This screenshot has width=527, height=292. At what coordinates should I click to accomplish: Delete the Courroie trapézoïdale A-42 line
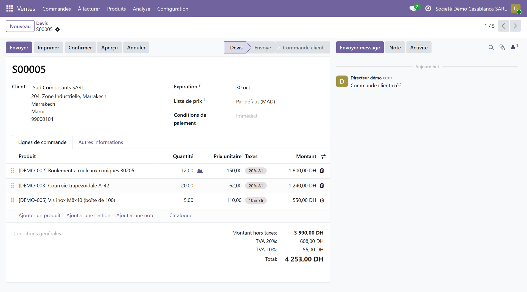322,186
